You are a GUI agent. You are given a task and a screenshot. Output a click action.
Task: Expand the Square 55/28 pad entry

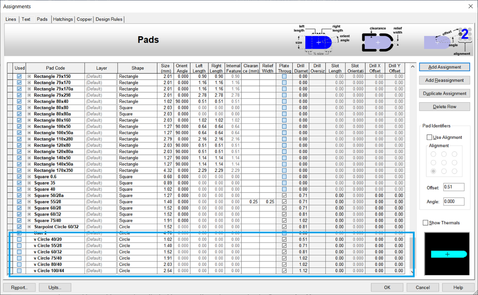tap(29, 202)
